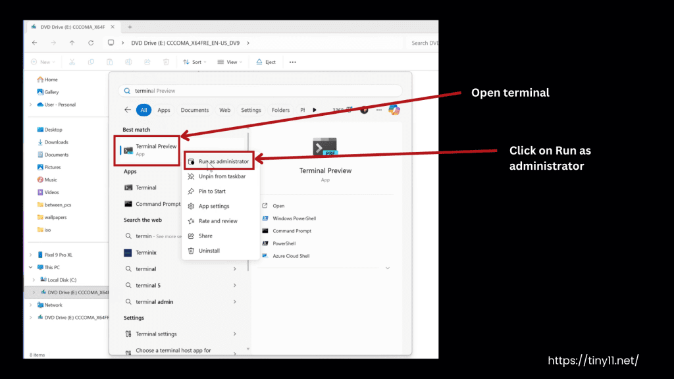Open the Terminal settings result

coord(156,334)
